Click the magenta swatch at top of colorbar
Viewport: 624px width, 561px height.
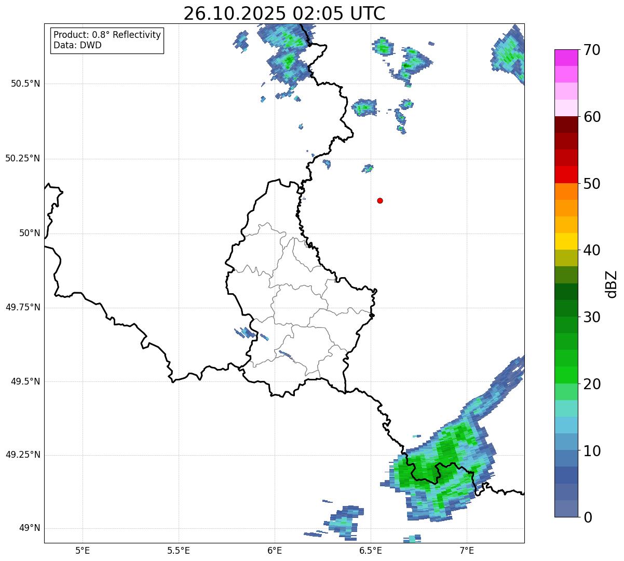pyautogui.click(x=566, y=58)
